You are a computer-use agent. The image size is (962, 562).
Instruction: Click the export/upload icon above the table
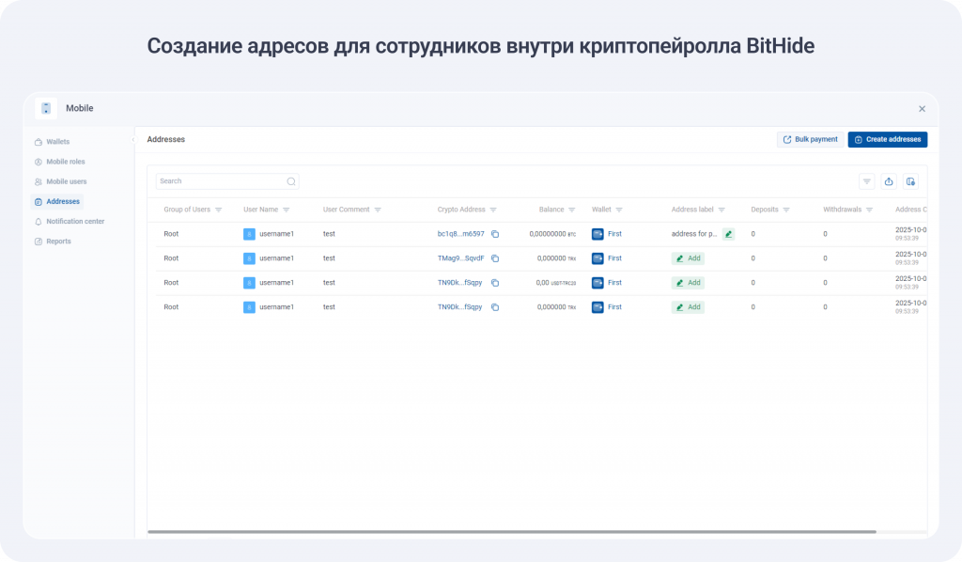click(888, 181)
